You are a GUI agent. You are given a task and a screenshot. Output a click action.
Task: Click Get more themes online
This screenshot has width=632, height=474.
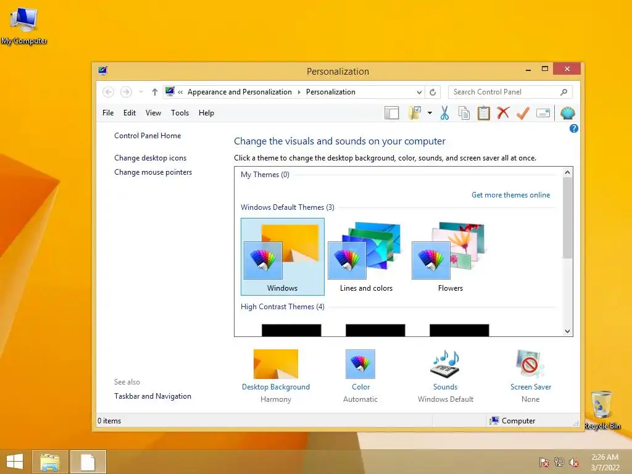[510, 195]
